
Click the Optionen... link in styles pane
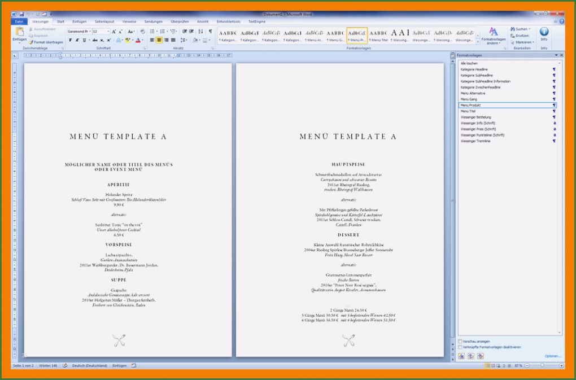pyautogui.click(x=553, y=356)
